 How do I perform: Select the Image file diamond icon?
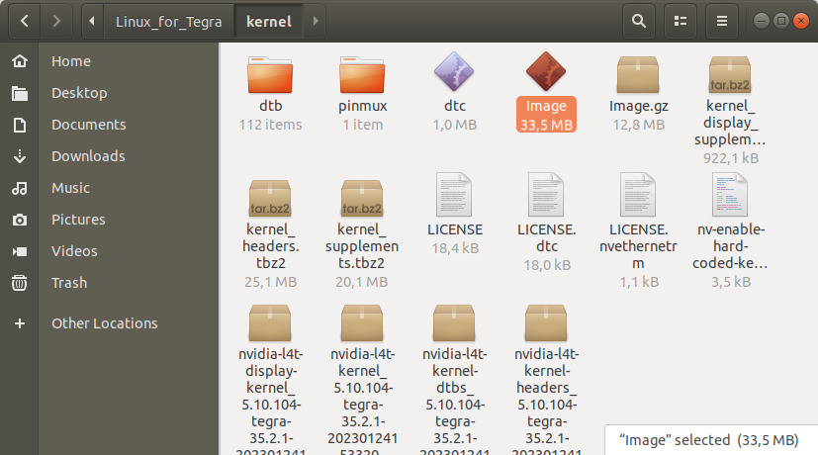[x=546, y=71]
